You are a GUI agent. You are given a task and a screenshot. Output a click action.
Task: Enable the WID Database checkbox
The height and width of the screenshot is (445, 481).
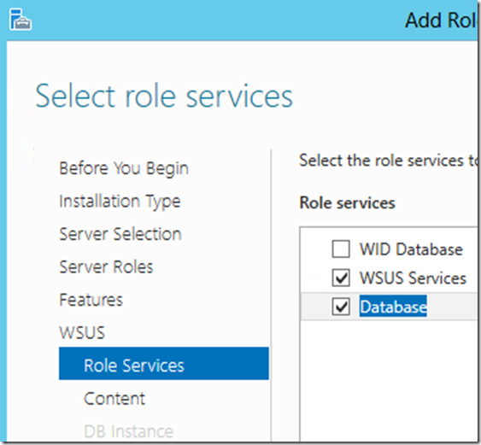(x=341, y=249)
